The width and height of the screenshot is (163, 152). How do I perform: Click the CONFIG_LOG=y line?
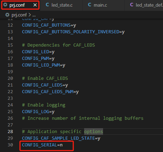tap(38, 112)
